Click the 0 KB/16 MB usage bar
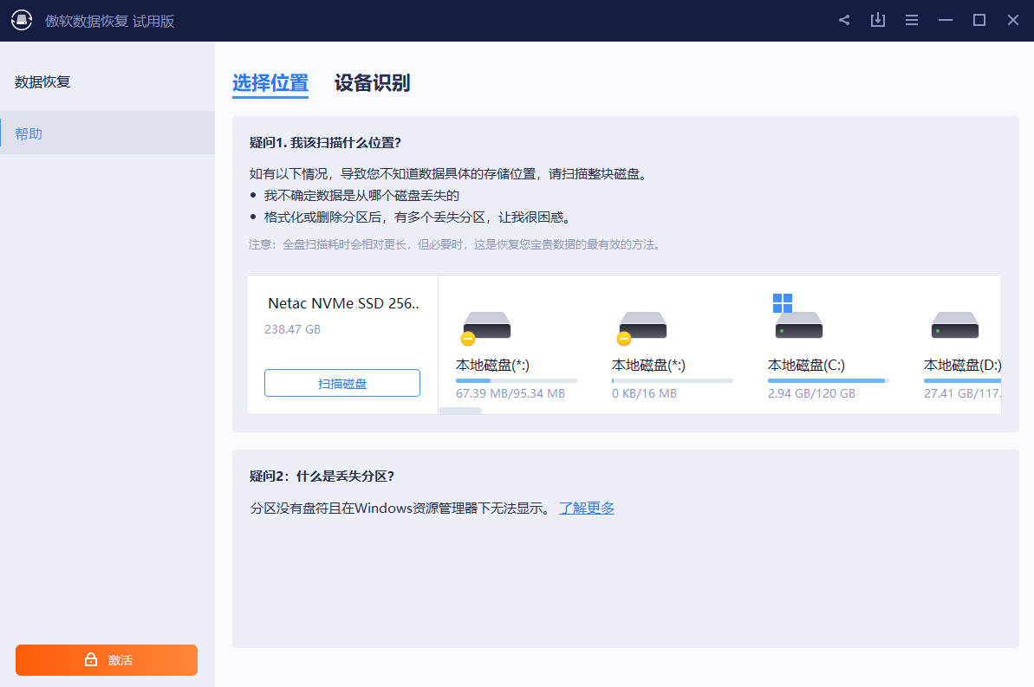 coord(673,380)
